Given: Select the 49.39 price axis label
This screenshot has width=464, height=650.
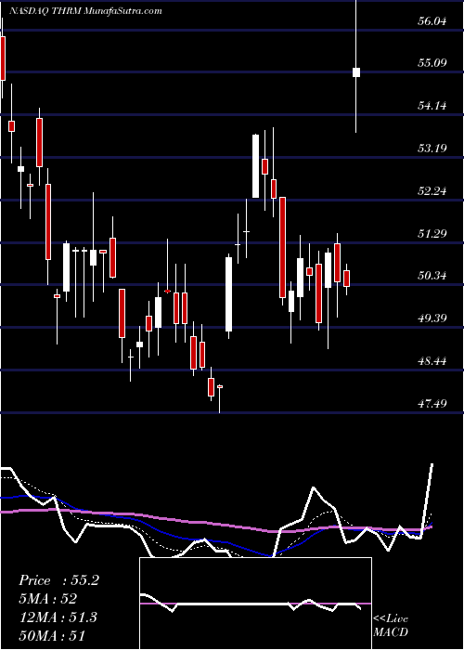Looking at the screenshot, I should 432,318.
